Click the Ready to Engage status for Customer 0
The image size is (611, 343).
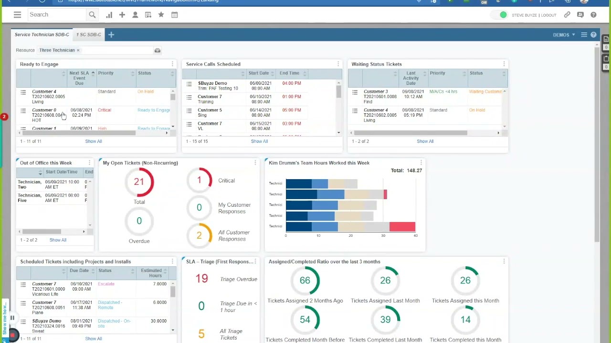coord(154,110)
